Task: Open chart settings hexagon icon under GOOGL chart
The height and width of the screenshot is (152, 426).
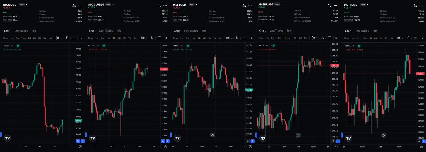Action: 166,147
